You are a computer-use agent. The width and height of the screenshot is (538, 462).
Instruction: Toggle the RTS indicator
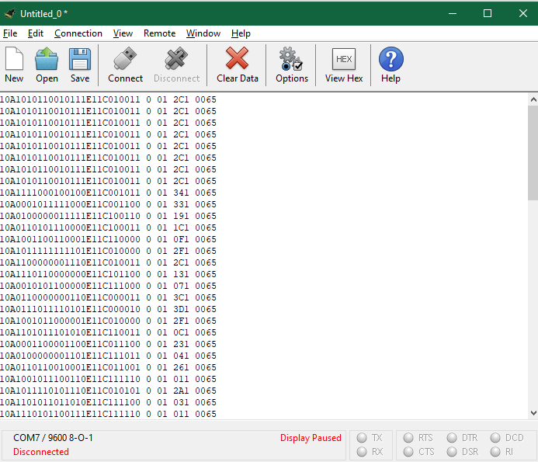pos(408,438)
